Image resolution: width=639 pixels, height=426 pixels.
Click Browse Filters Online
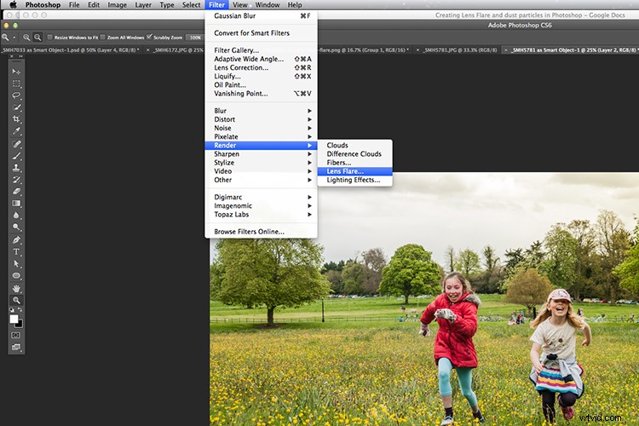click(x=261, y=232)
